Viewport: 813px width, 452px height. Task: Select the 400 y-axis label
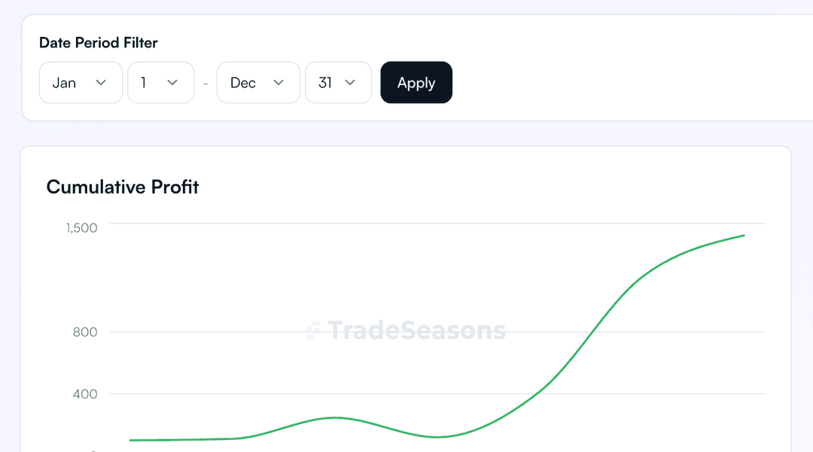(85, 394)
